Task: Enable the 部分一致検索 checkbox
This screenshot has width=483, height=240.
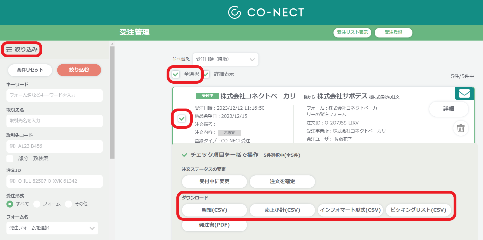Action: [x=10, y=159]
